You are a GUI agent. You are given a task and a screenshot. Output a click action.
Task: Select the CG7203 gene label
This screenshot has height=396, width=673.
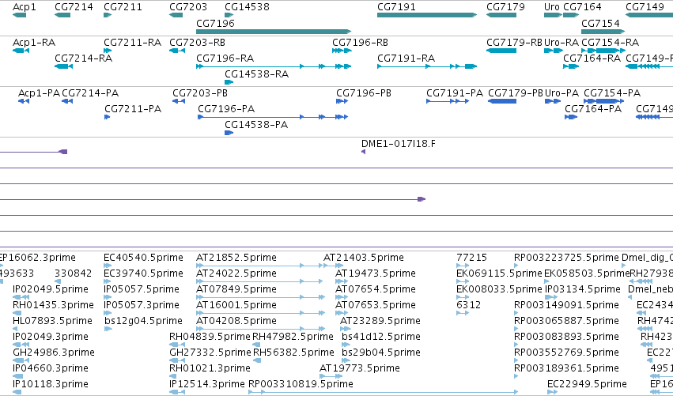pos(188,7)
